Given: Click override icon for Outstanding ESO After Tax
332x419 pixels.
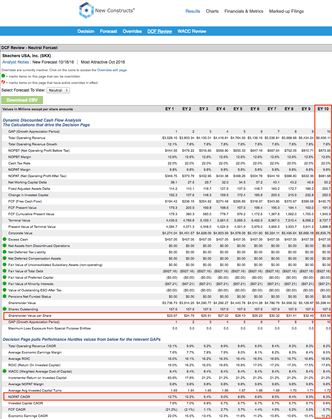Looking at the screenshot, I should (x=4, y=290).
